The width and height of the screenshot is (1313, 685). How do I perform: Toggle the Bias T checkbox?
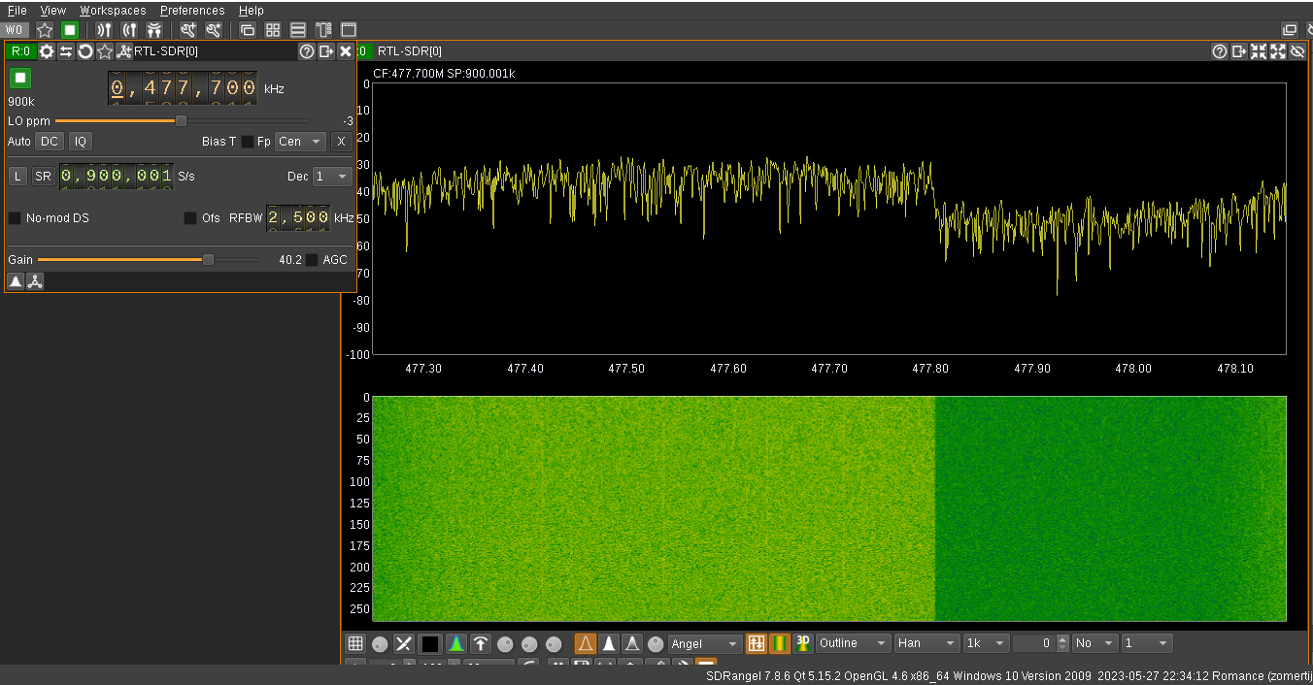pyautogui.click(x=248, y=142)
